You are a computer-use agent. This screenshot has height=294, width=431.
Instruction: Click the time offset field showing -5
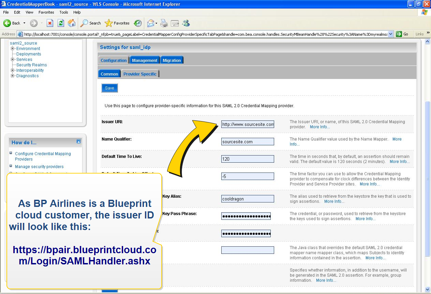pyautogui.click(x=248, y=176)
